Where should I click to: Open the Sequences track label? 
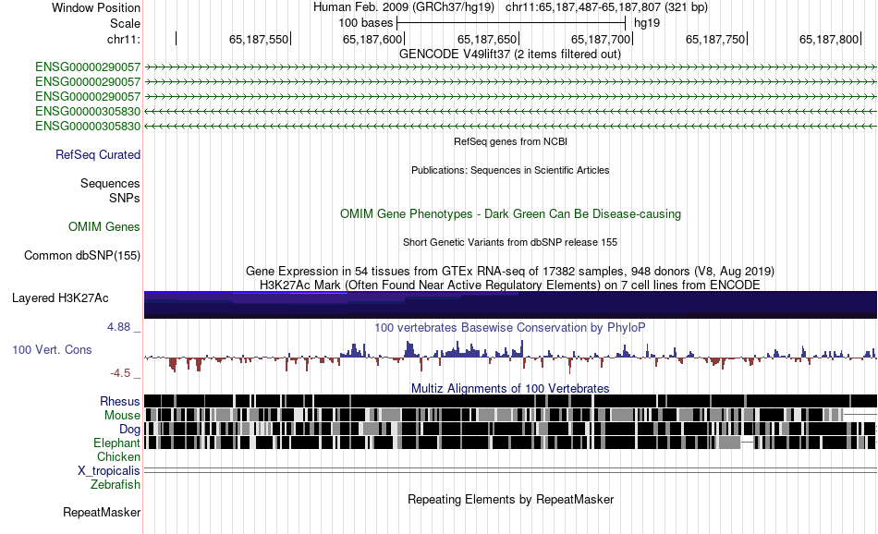coord(110,183)
